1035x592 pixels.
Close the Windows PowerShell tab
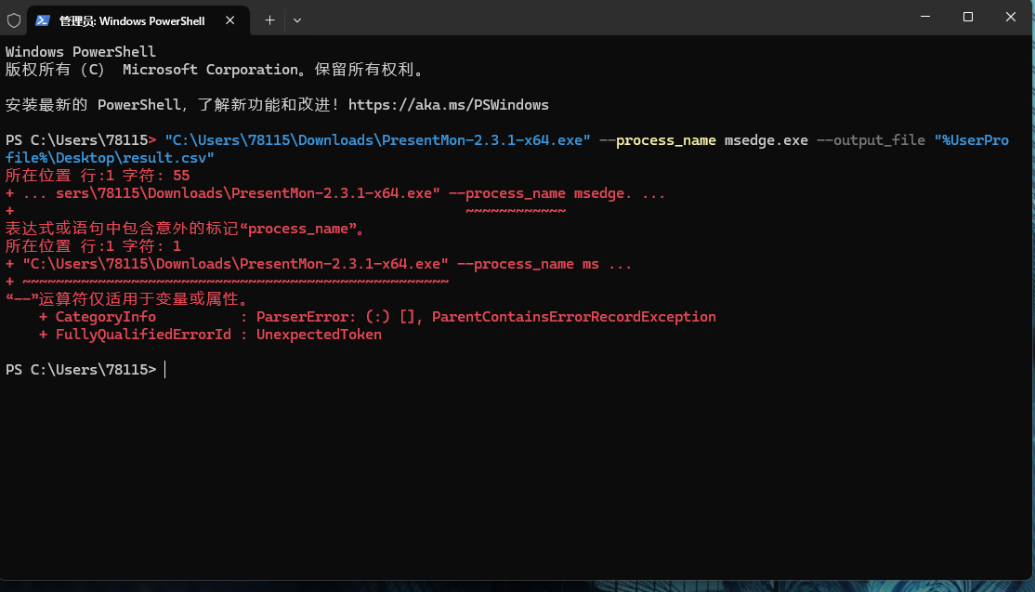tap(229, 20)
